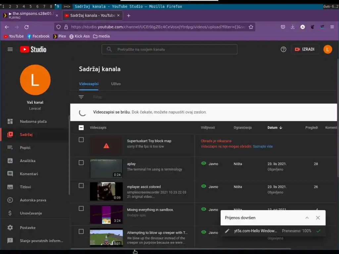Image resolution: width=339 pixels, height=254 pixels.
Task: Click the filter lines icon
Action: coord(81,97)
